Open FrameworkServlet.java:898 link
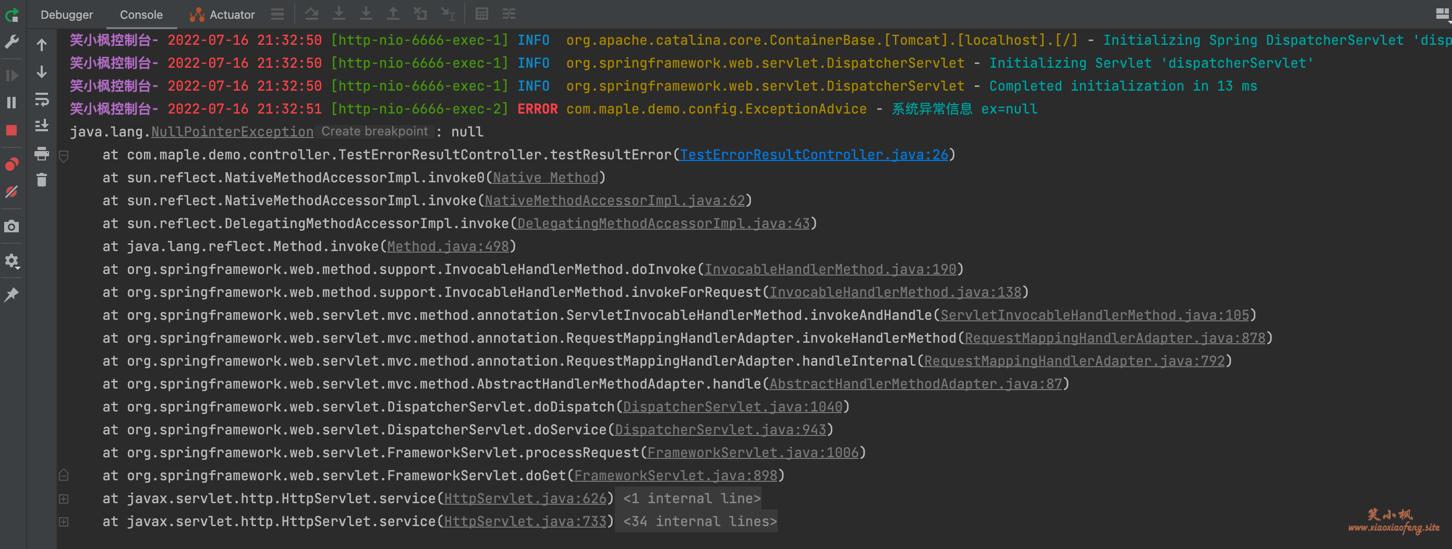 point(676,476)
